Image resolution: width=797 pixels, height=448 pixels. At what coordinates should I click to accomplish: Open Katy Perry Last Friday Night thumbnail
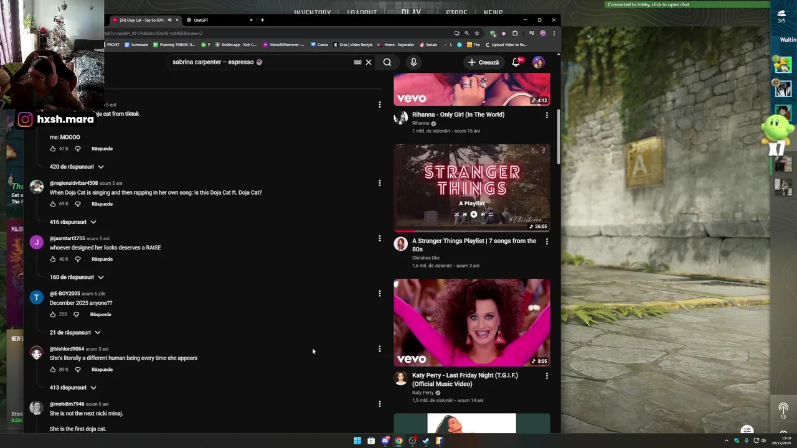click(x=472, y=322)
